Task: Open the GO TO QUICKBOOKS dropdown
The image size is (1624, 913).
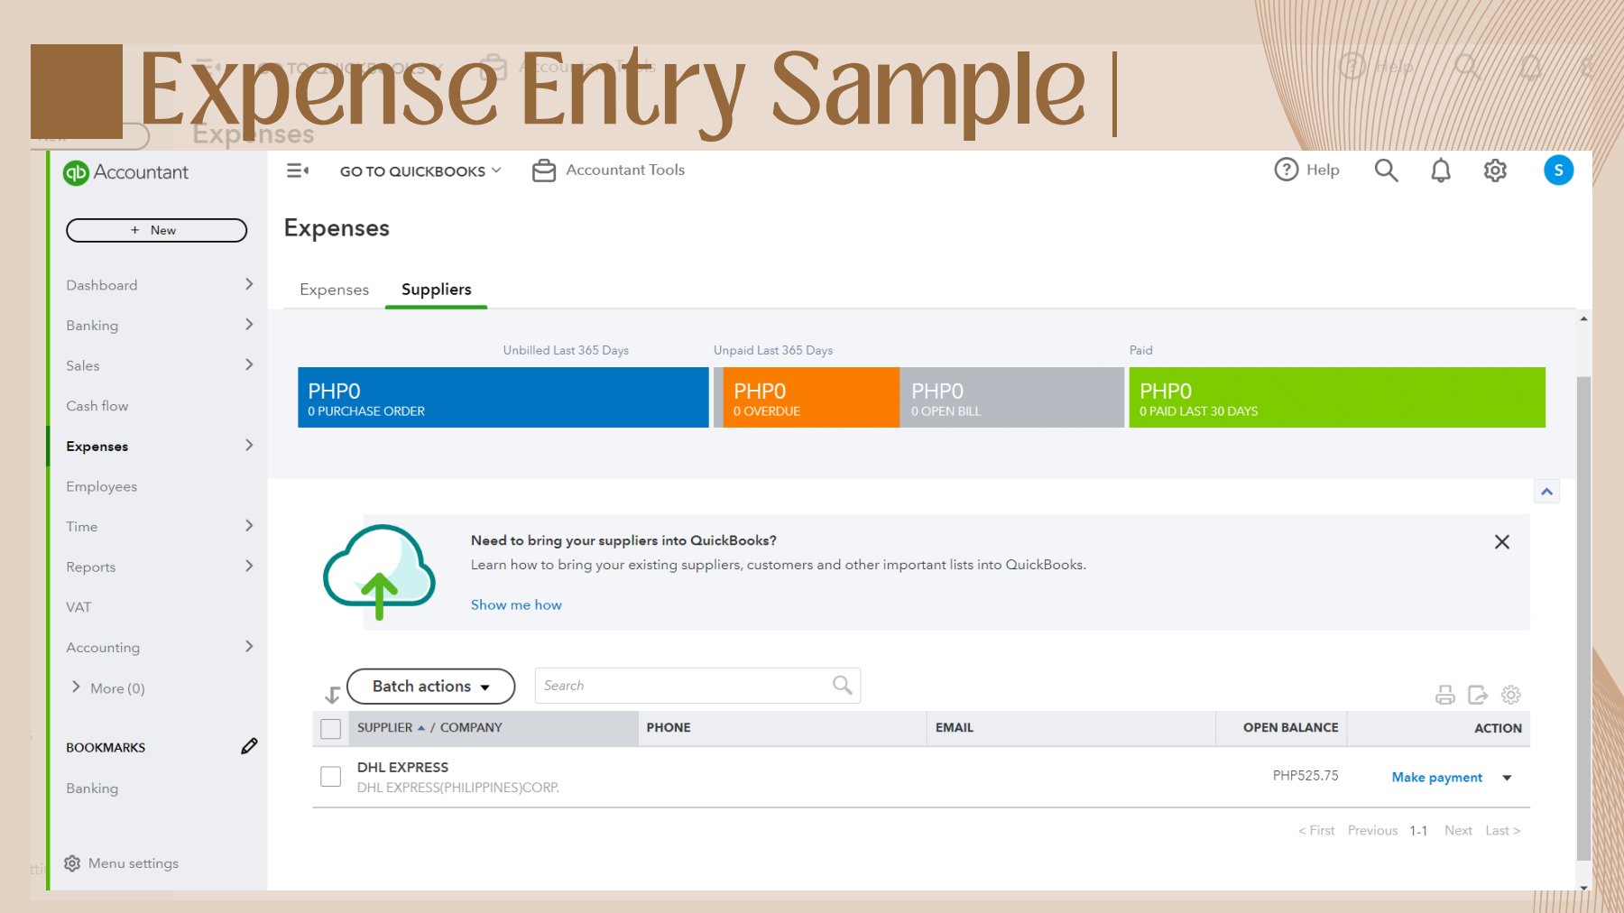Action: [x=420, y=171]
